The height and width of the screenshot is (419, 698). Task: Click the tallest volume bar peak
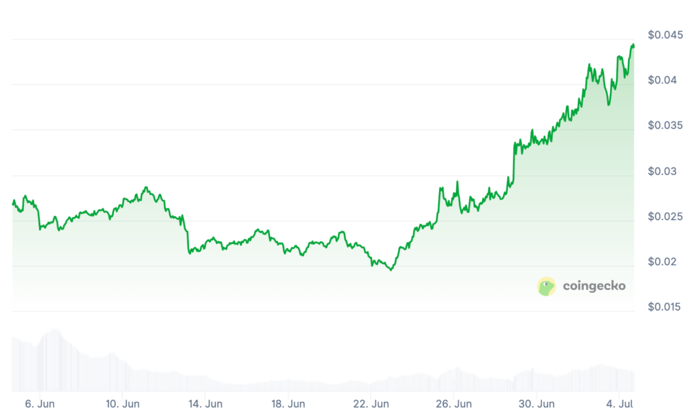(x=53, y=330)
